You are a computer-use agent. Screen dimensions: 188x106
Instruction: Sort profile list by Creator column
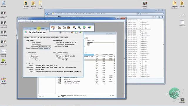click(x=111, y=55)
